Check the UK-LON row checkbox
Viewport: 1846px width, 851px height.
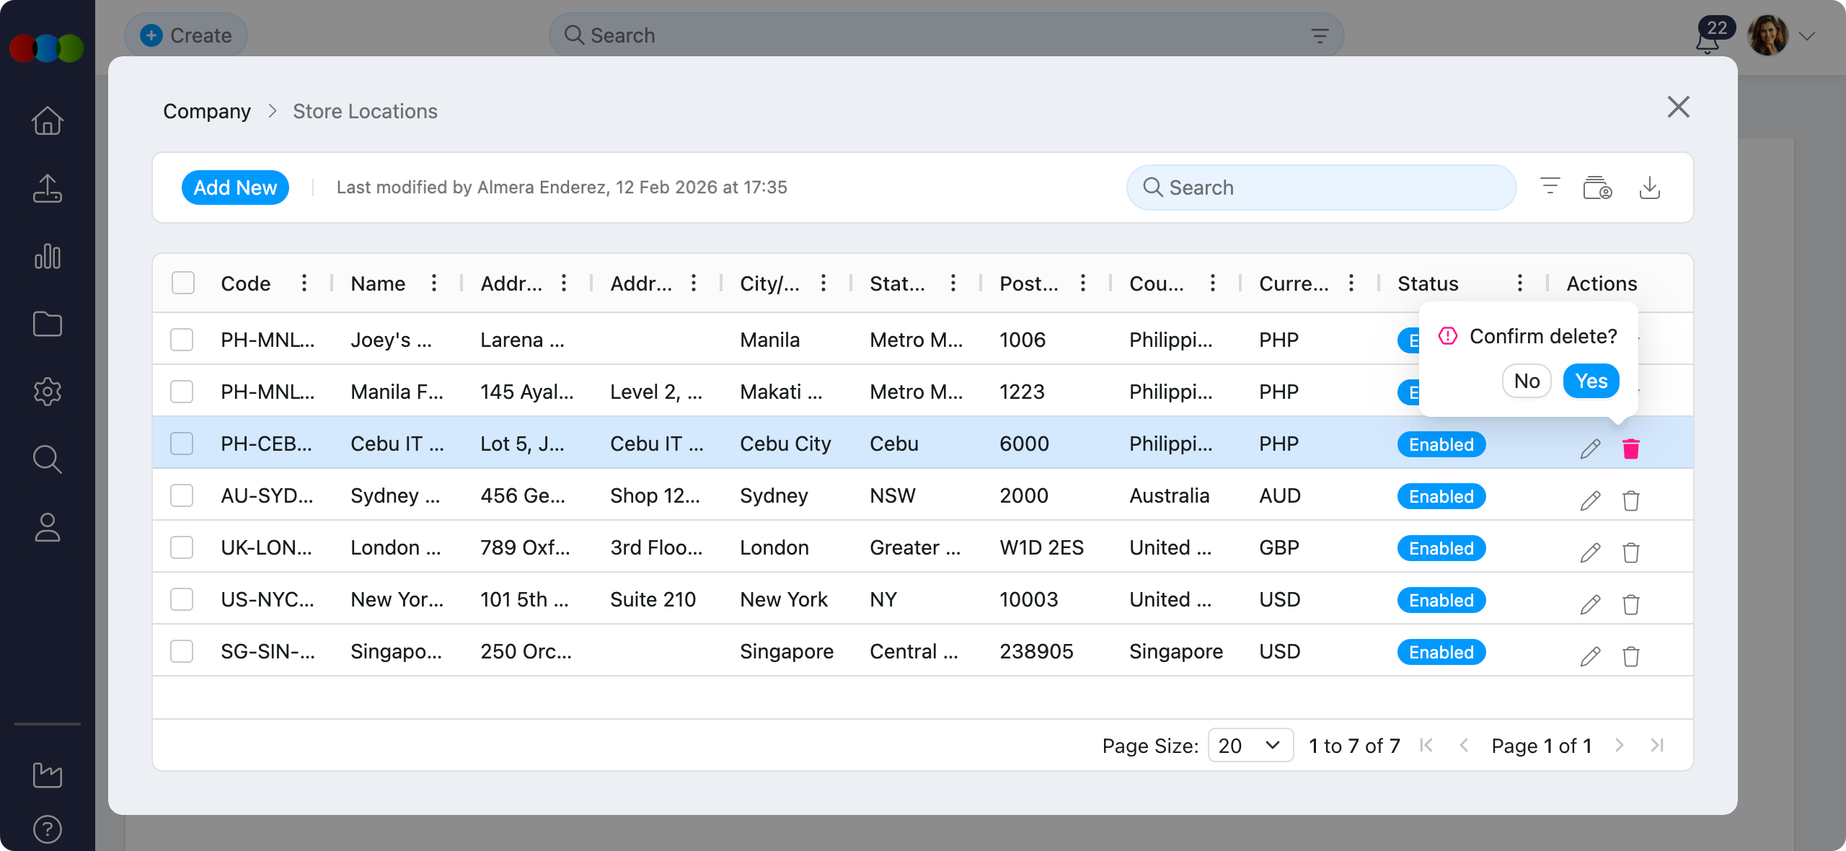[x=182, y=547]
